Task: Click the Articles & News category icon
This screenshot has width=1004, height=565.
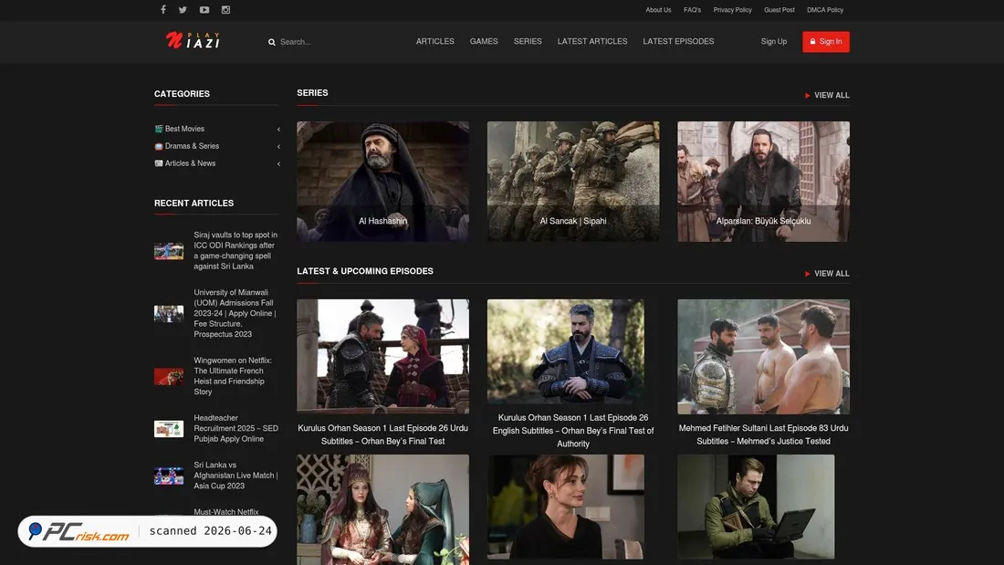Action: click(x=159, y=163)
